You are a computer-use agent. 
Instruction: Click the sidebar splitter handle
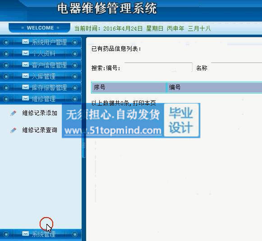(x=84, y=145)
